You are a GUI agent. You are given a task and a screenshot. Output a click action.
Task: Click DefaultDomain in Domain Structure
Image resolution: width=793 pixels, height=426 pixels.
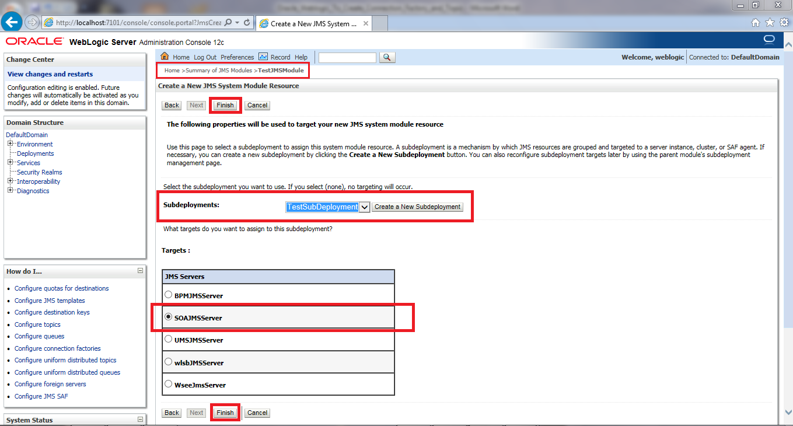(x=27, y=135)
